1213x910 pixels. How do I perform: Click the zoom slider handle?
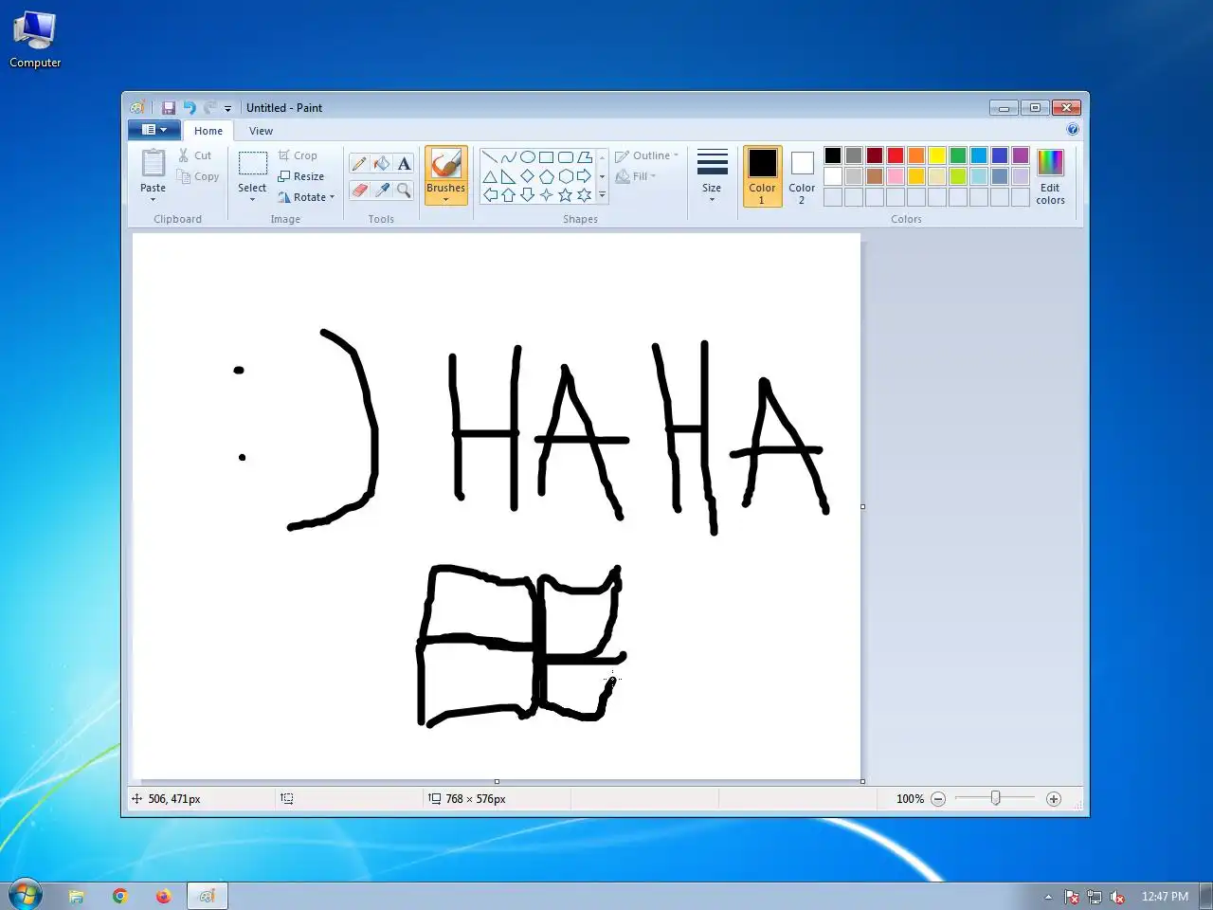pos(995,799)
